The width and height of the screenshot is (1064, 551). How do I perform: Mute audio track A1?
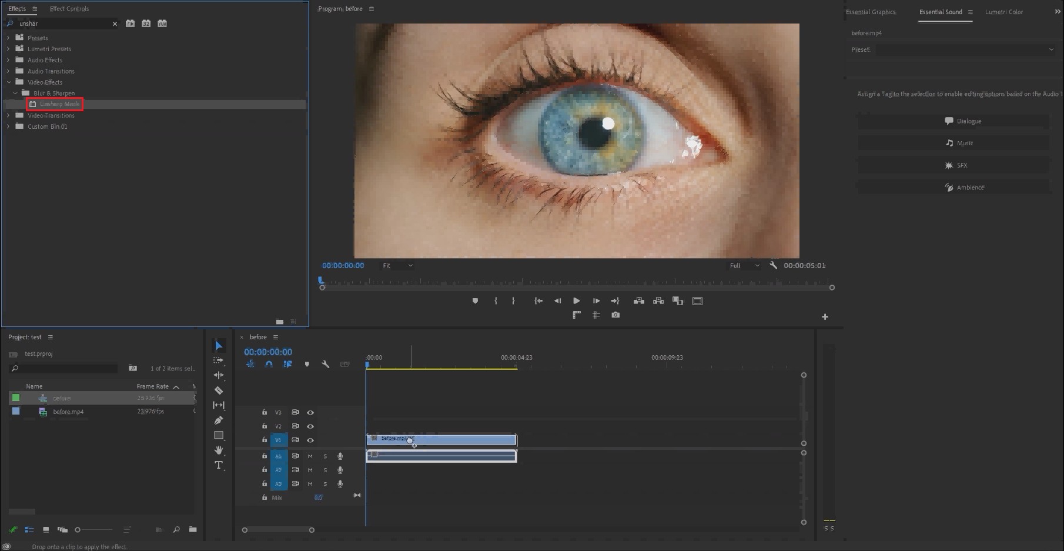pos(310,456)
